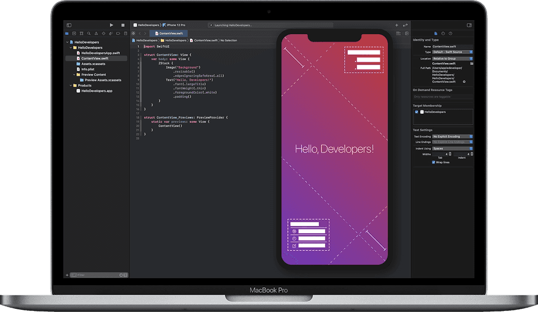538x312 pixels.
Task: Stop the running app
Action: [x=122, y=25]
